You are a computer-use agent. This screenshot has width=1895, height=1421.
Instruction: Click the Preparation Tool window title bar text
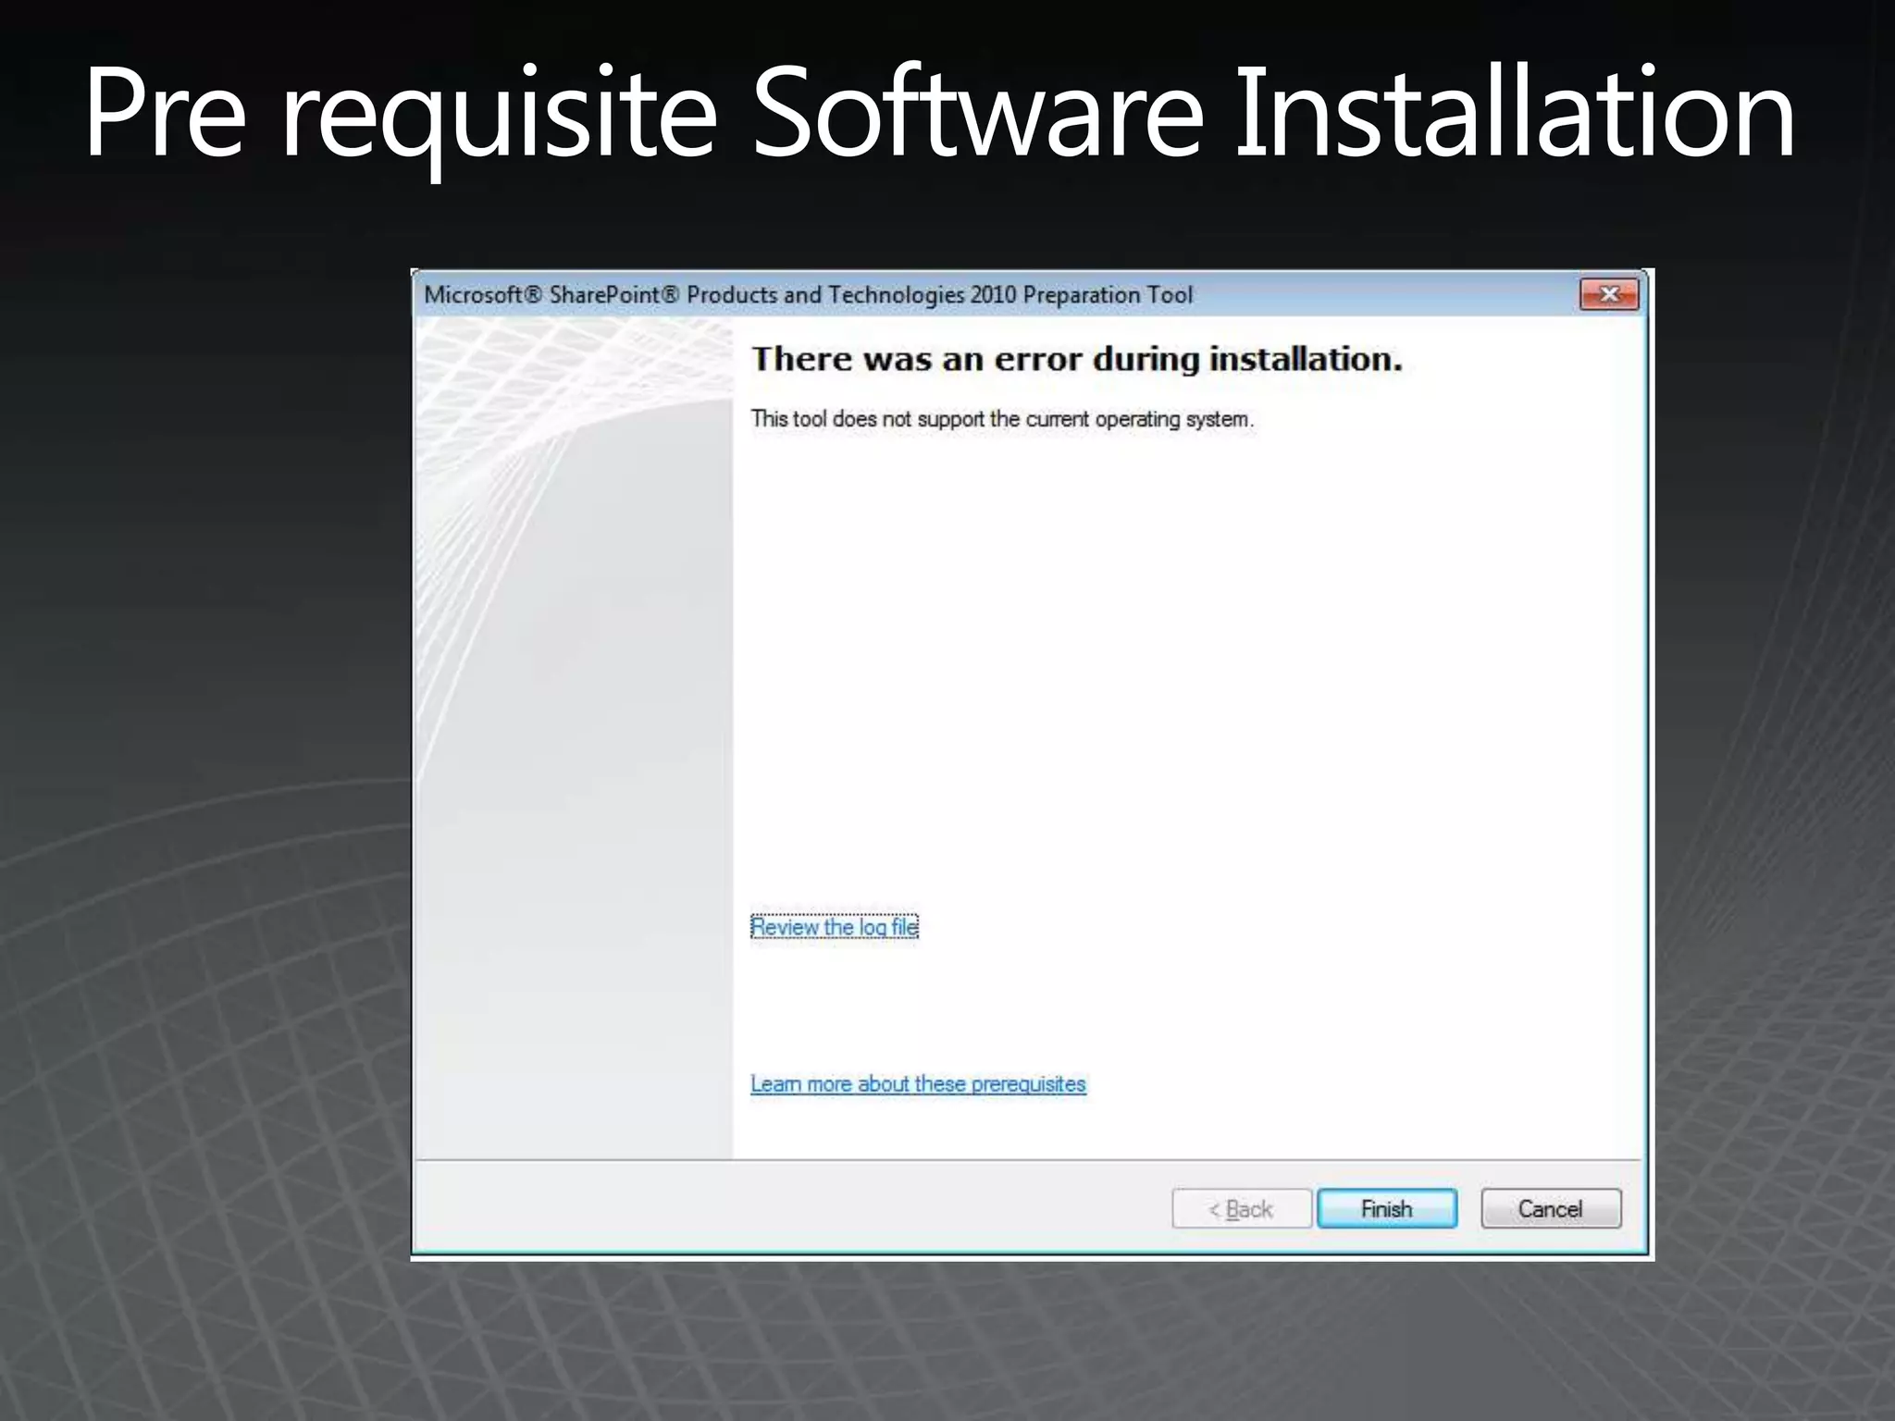tap(809, 295)
